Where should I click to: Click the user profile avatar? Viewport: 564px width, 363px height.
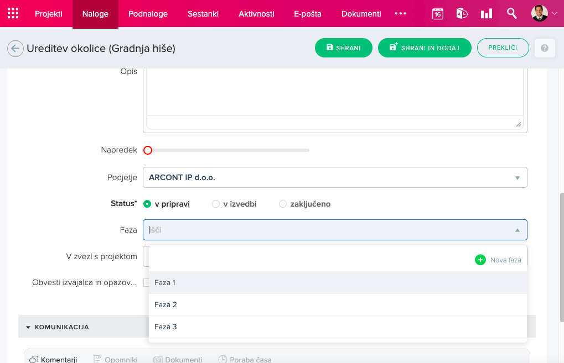point(539,13)
